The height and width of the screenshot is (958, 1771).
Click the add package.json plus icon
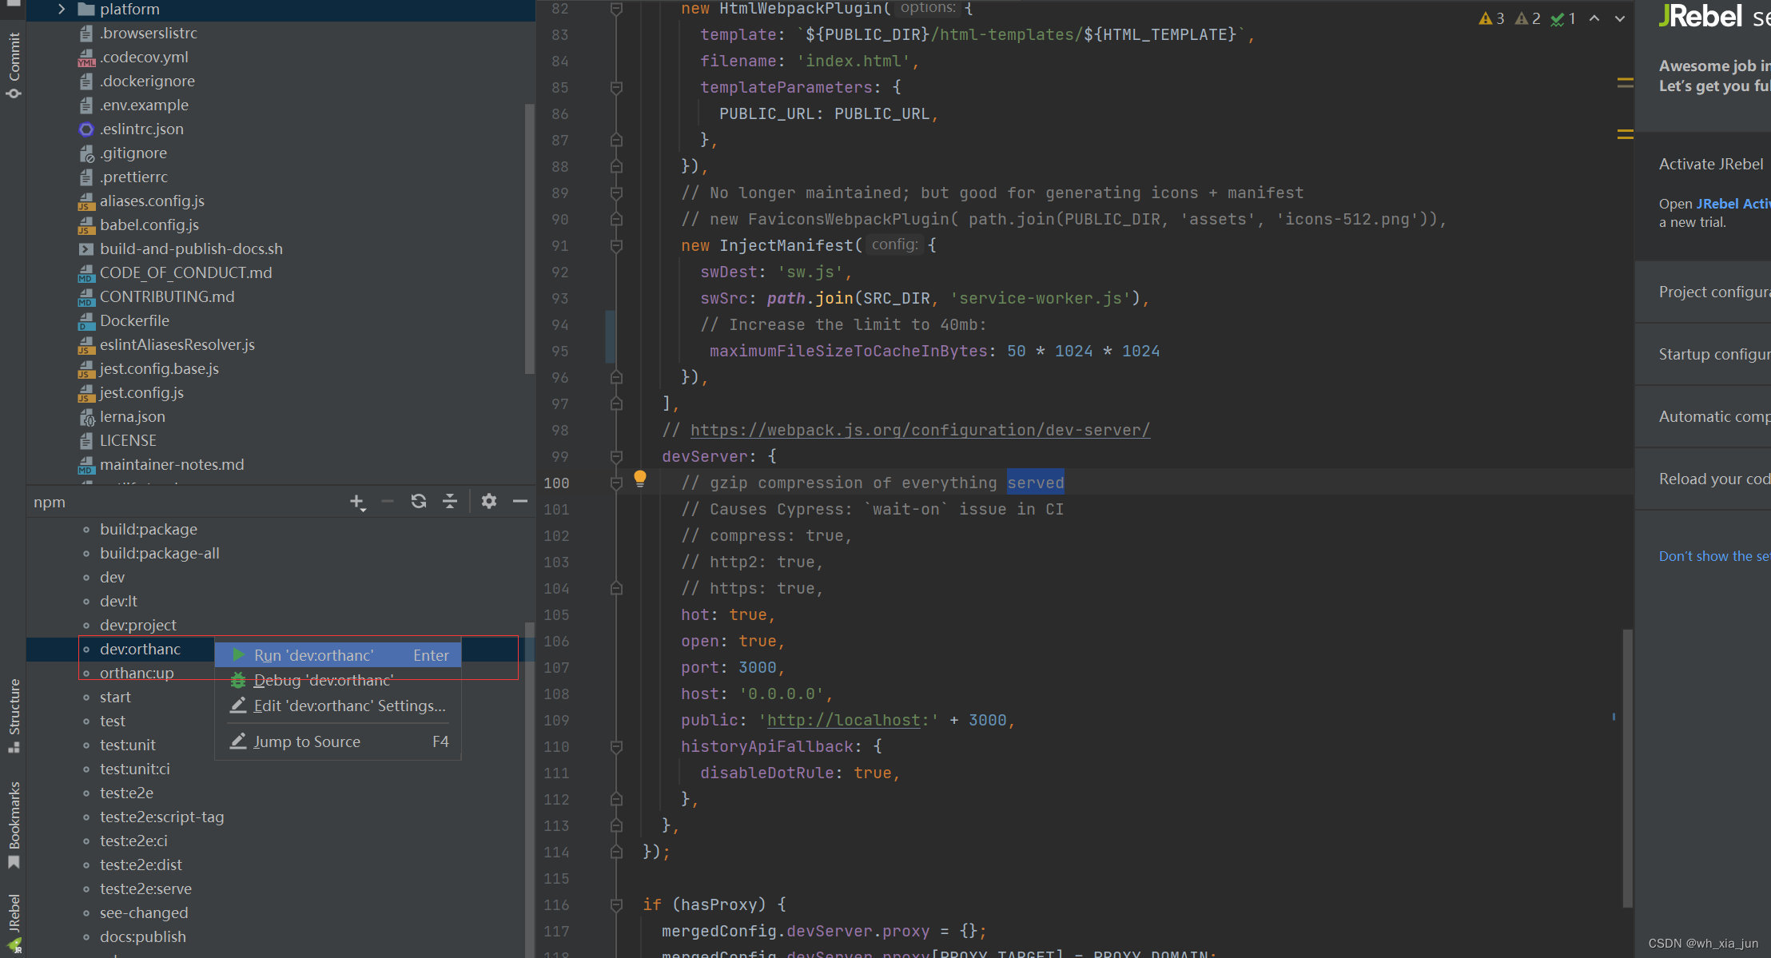[356, 501]
